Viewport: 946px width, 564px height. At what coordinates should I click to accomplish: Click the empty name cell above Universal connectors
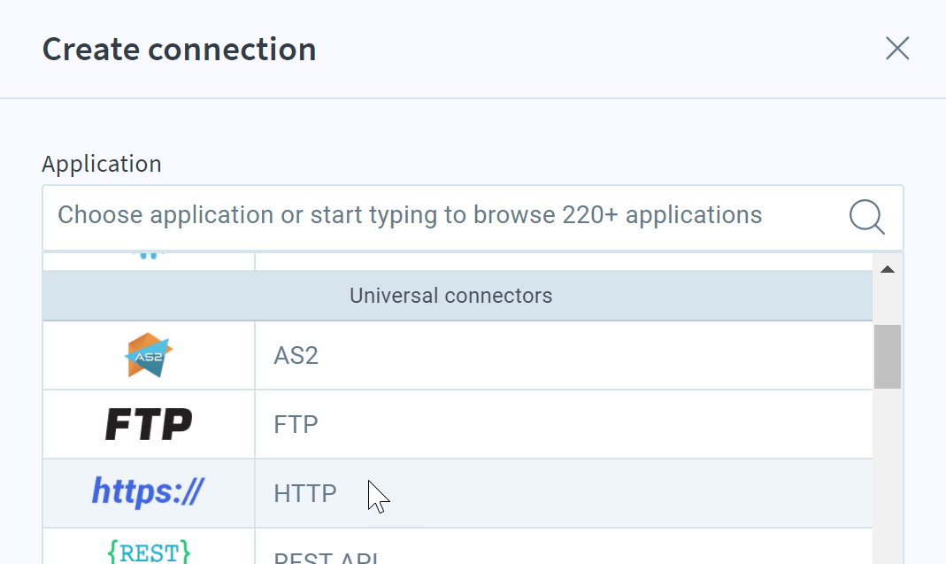click(x=564, y=261)
